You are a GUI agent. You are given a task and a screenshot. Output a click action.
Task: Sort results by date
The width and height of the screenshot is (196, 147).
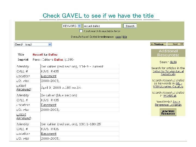tap(118, 37)
